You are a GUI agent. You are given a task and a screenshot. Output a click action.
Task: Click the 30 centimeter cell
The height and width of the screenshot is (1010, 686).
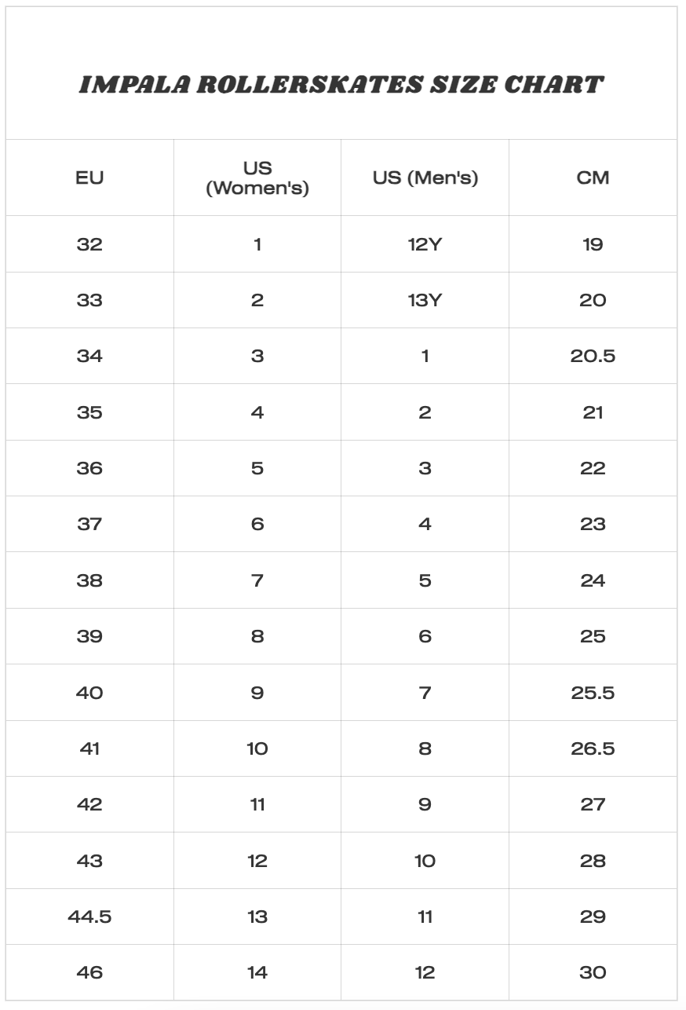tap(593, 972)
